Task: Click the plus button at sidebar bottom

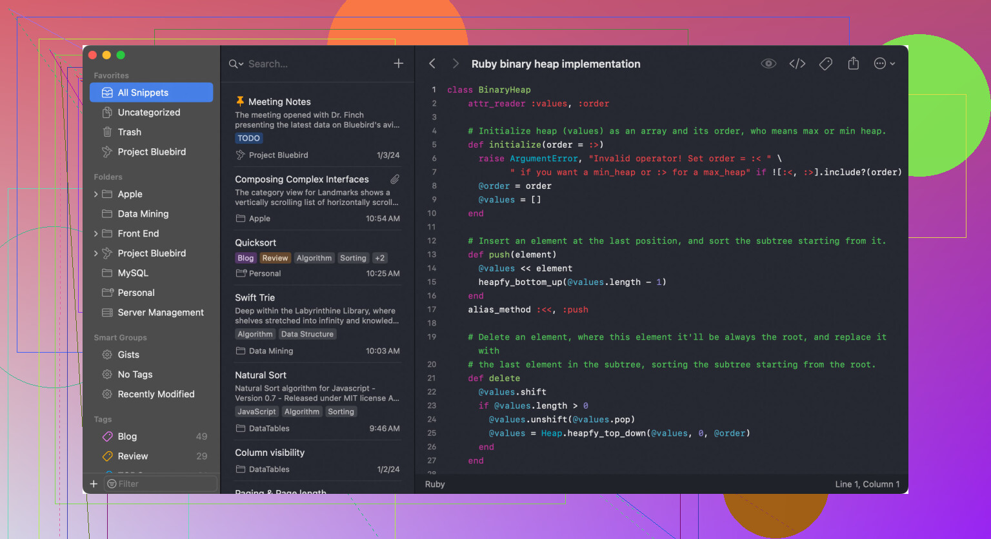Action: click(94, 484)
